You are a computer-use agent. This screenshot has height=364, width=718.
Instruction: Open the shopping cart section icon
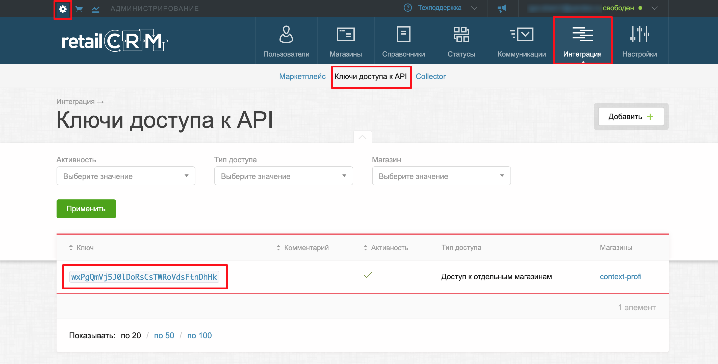point(79,9)
